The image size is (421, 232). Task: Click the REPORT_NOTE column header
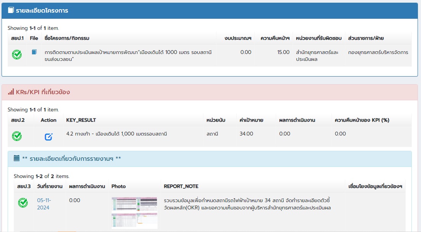(181, 186)
